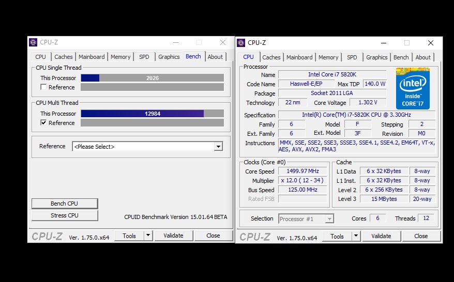
Task: Click Single Thread This Processor score bar 2026
Action: pos(153,78)
